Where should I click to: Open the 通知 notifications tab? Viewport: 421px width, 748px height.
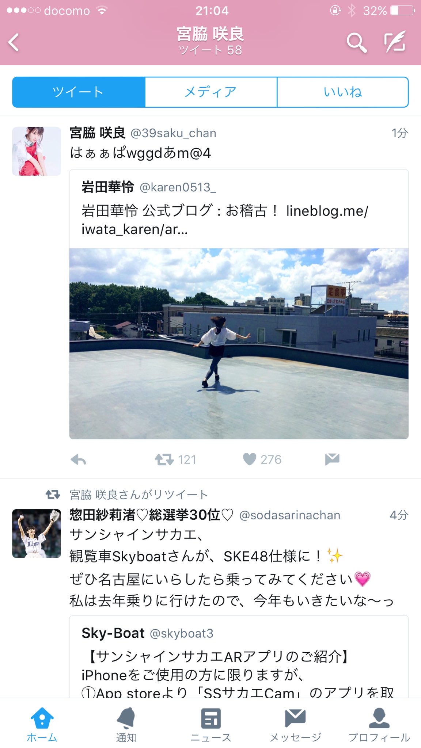click(x=126, y=724)
